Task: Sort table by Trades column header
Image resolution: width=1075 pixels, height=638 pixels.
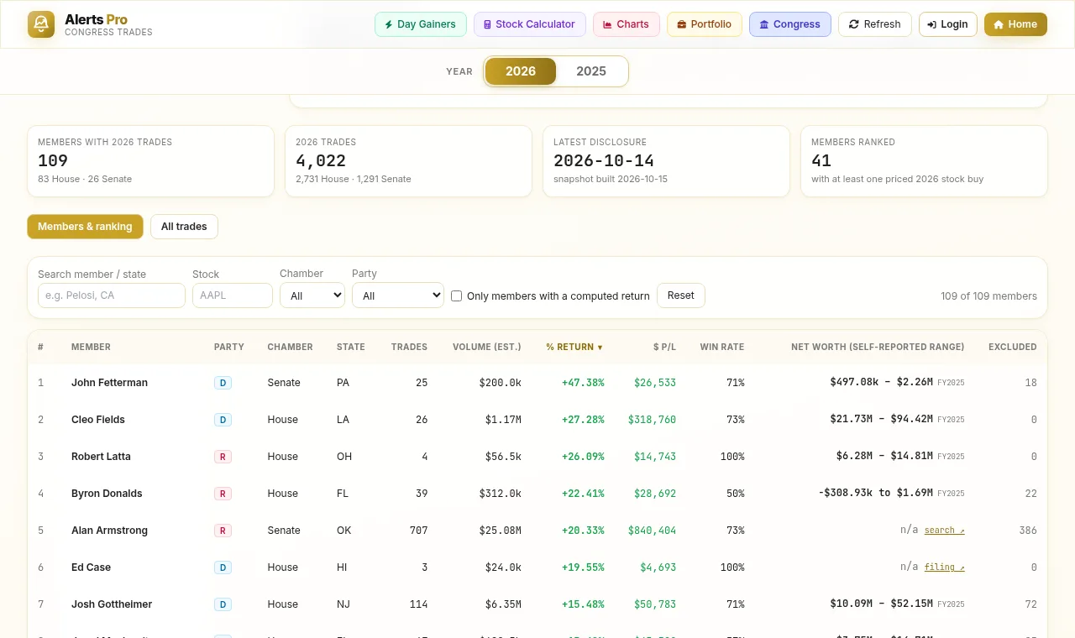Action: (409, 347)
